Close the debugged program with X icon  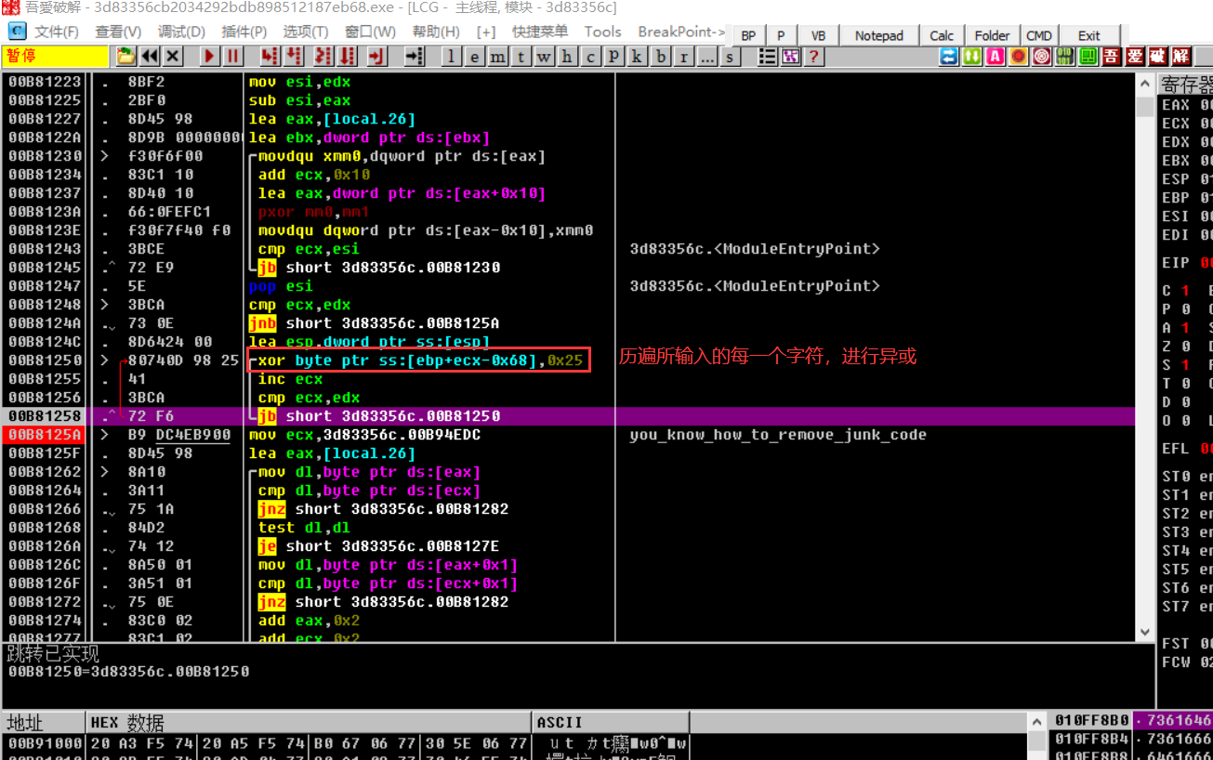pyautogui.click(x=171, y=57)
